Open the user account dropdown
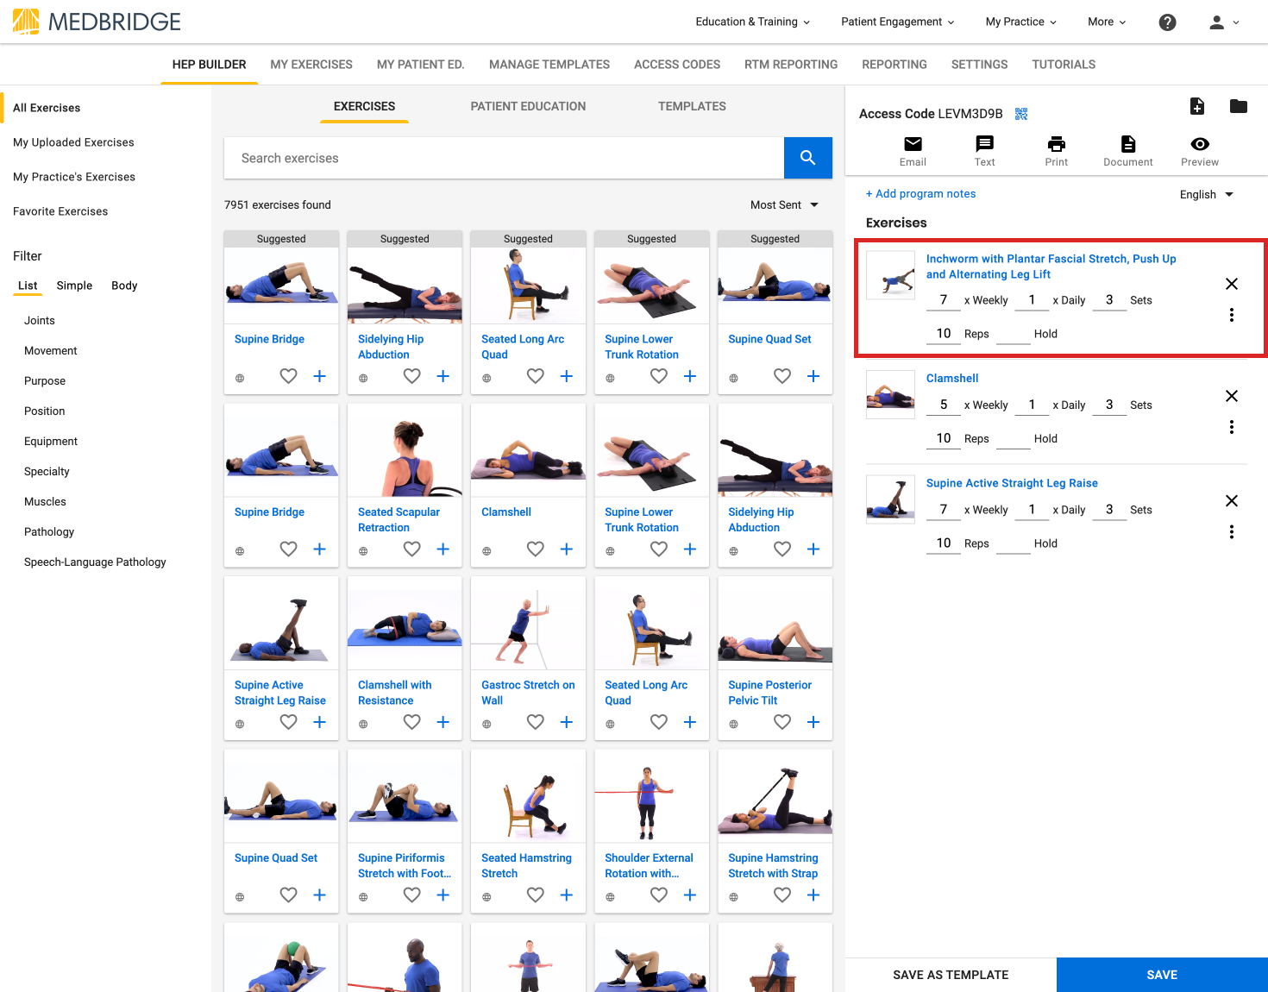Viewport: 1268px width, 992px height. tap(1224, 22)
